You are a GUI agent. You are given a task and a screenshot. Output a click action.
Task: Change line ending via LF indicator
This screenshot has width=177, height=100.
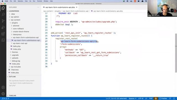click(146, 99)
